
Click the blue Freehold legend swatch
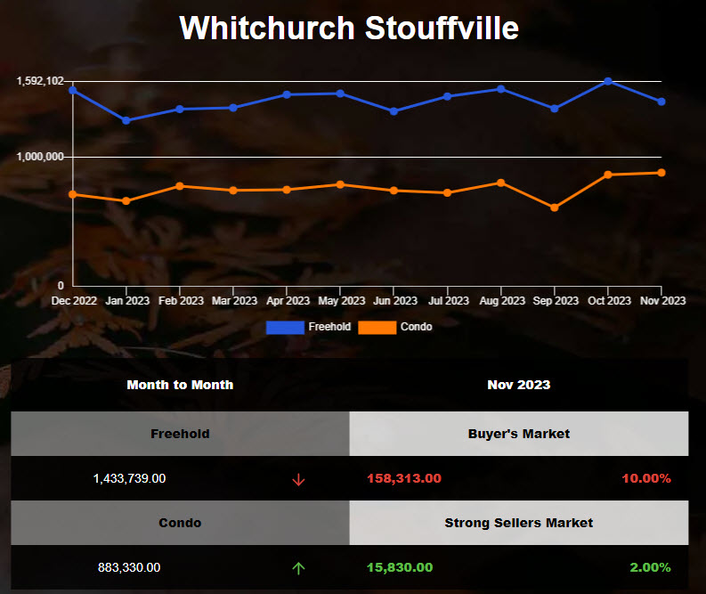pyautogui.click(x=285, y=327)
